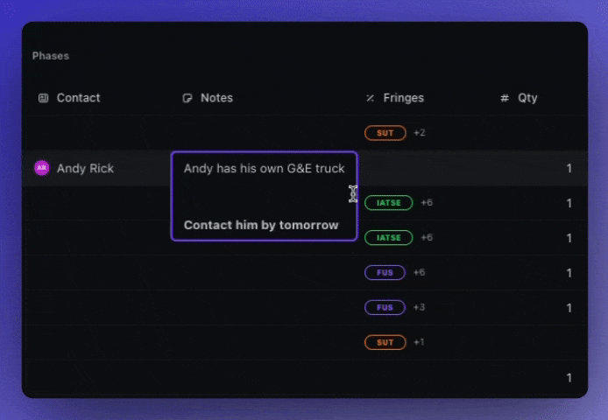Expand the +2 fringes next to SUT

(x=419, y=133)
